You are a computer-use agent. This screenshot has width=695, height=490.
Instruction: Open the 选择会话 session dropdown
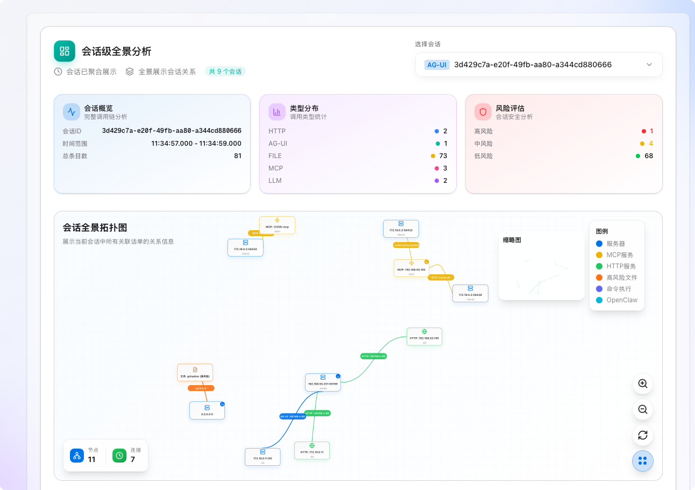(538, 64)
